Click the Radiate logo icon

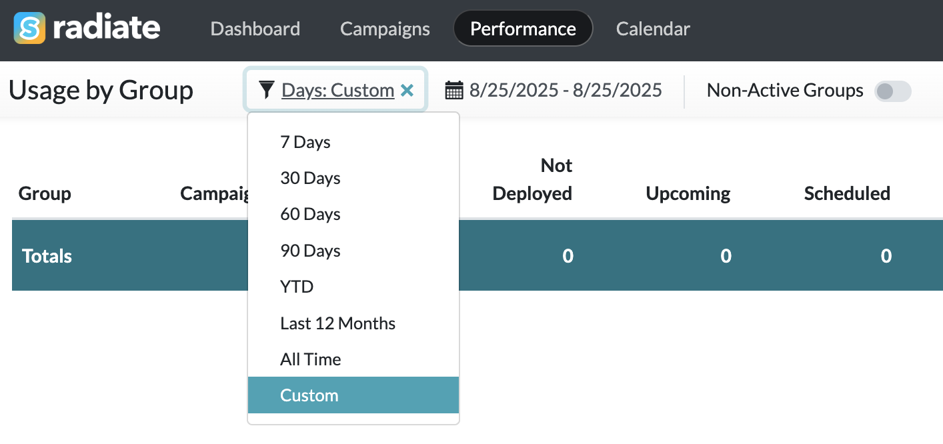click(29, 28)
